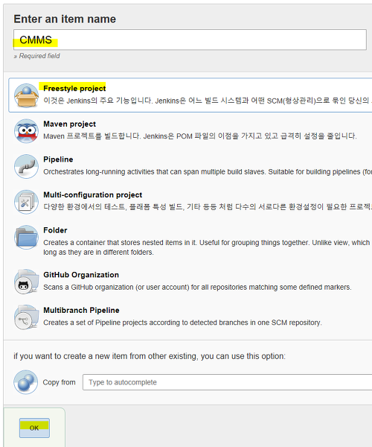Click the Freestyle project box icon
Image resolution: width=372 pixels, height=447 pixels.
[26, 95]
